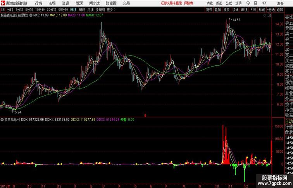Open the envelope messages icon

click(x=264, y=3)
